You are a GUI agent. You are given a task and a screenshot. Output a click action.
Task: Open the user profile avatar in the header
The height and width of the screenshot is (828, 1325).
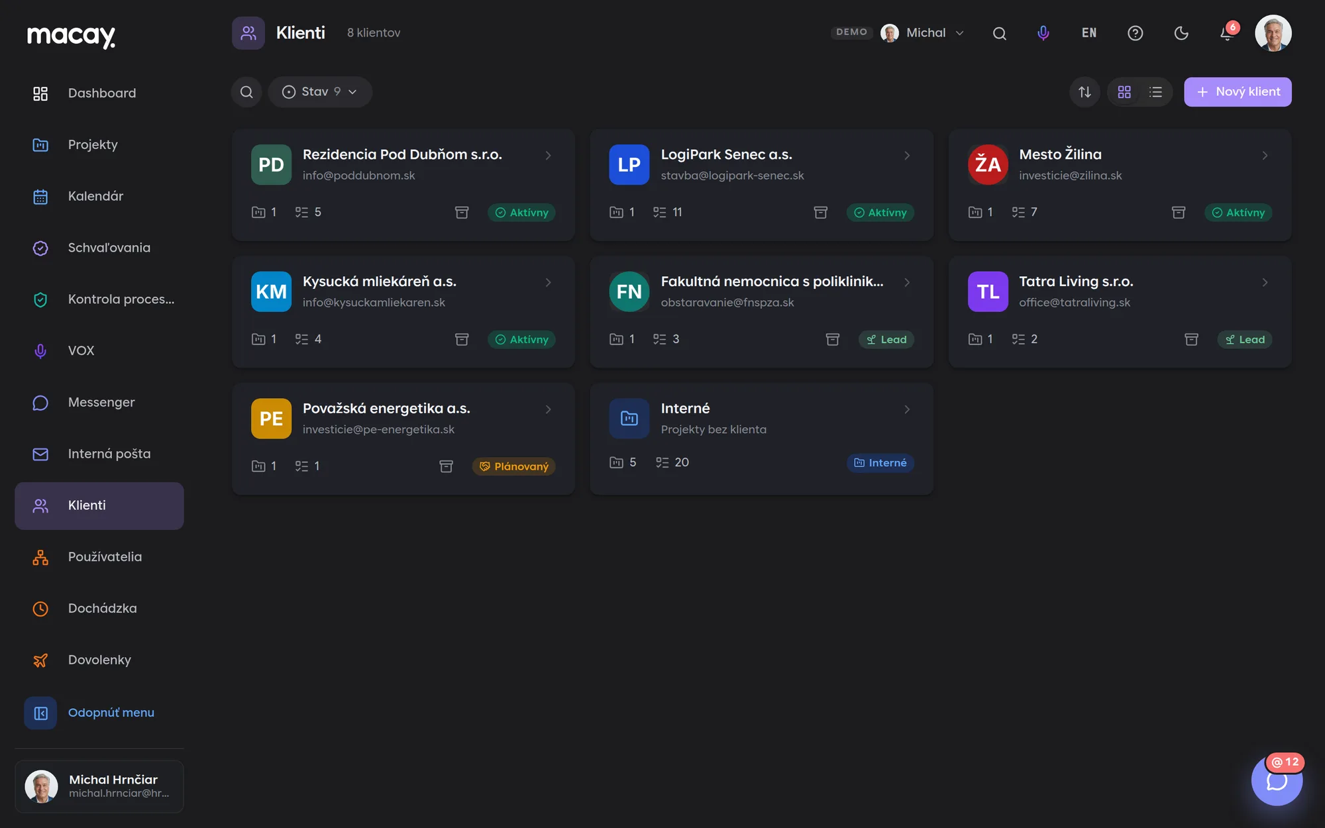(x=1273, y=33)
